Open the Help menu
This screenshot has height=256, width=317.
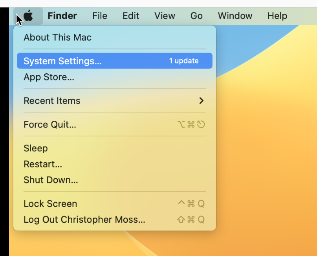coord(277,16)
